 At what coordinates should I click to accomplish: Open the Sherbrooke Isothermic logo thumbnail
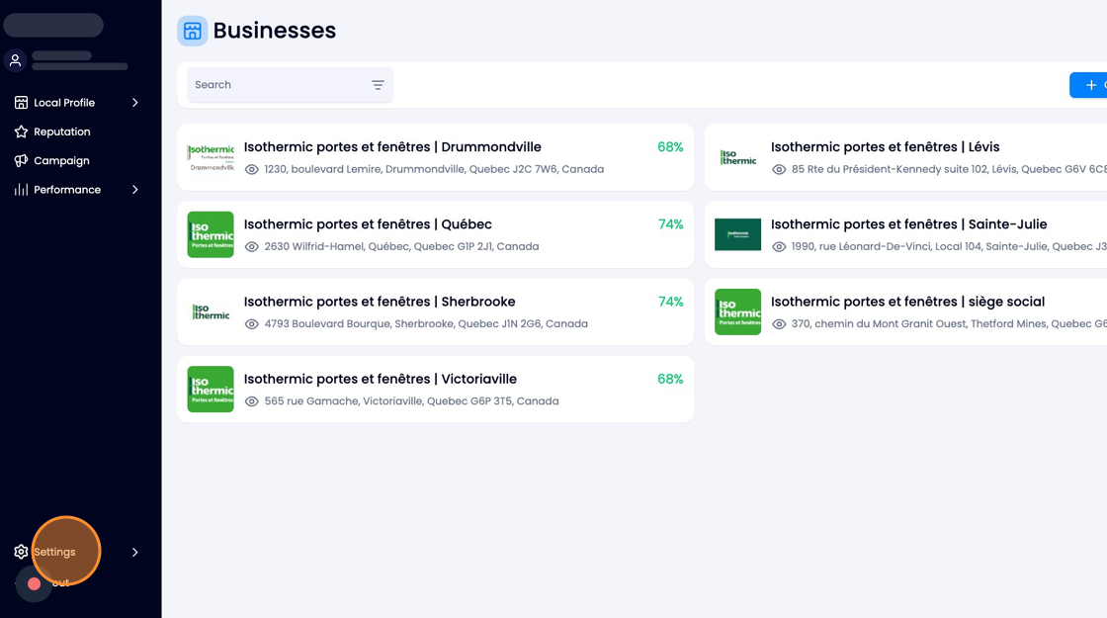211,311
